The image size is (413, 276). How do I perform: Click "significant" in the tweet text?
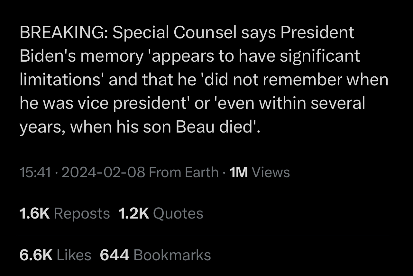[x=319, y=57]
